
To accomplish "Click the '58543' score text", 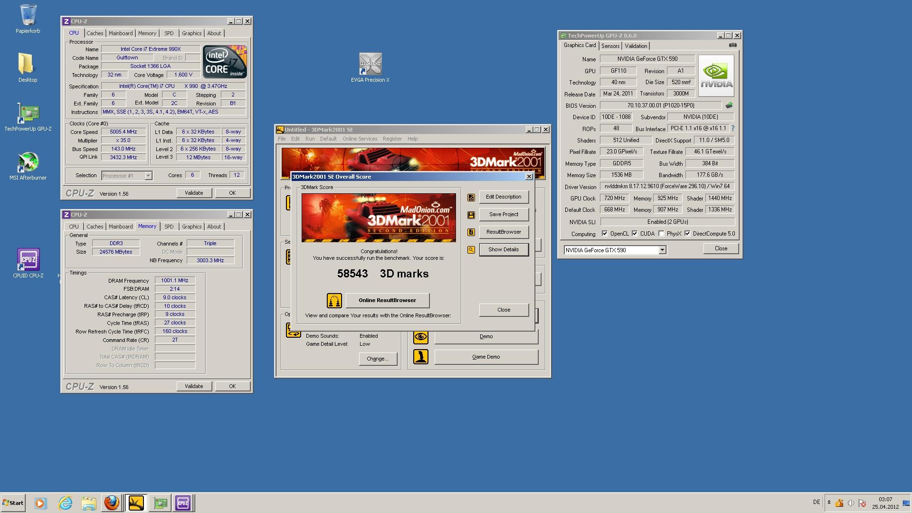I will pos(352,274).
